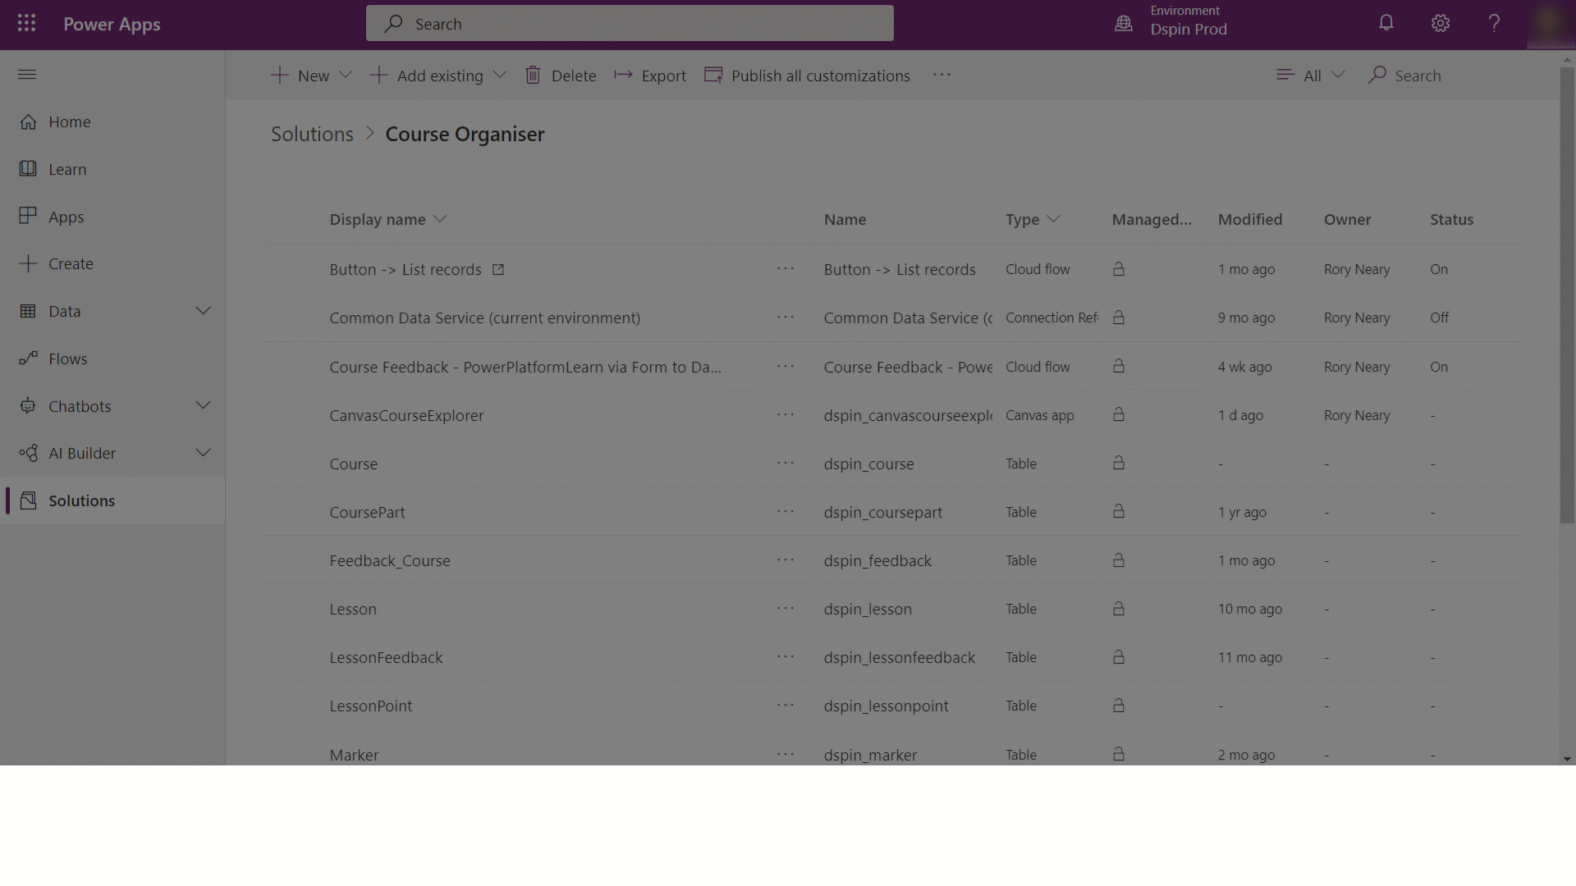Click the lock icon on Lesson table

pos(1120,609)
